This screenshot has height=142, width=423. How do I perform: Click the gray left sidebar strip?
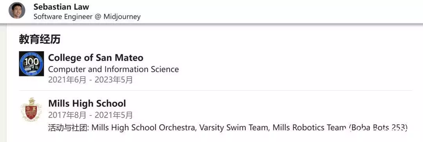click(x=3, y=83)
